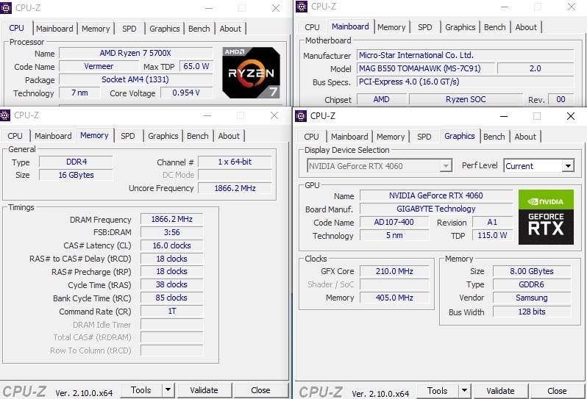Click the CPU-Z app icon in the Mainboard window title bar

[302, 7]
